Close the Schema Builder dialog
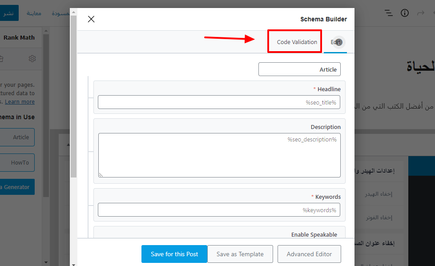This screenshot has width=435, height=266. pyautogui.click(x=91, y=19)
